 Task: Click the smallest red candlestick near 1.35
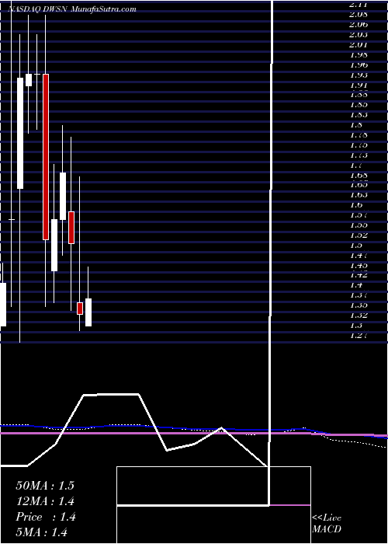click(x=80, y=309)
